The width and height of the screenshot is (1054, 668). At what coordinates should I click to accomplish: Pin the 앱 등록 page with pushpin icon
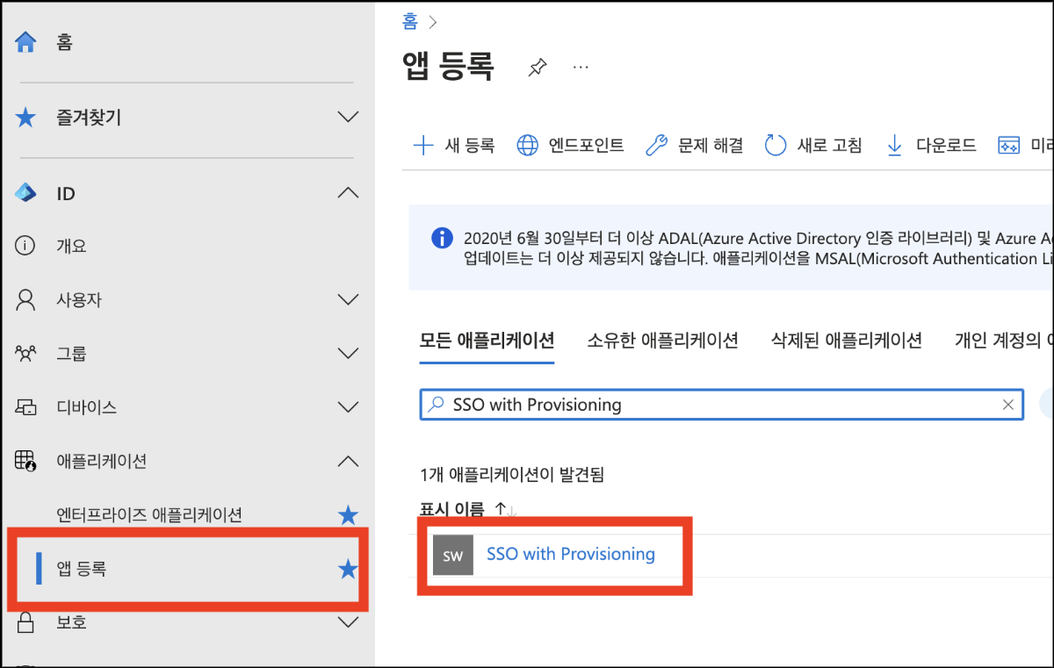(x=537, y=68)
